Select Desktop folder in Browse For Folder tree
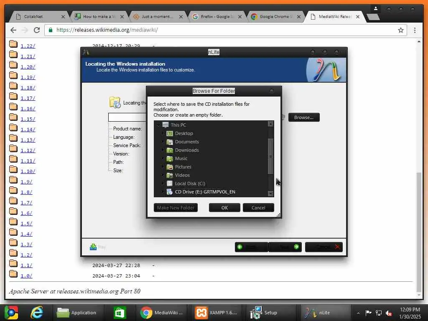Screen dimensions: 428x321 point(184,133)
